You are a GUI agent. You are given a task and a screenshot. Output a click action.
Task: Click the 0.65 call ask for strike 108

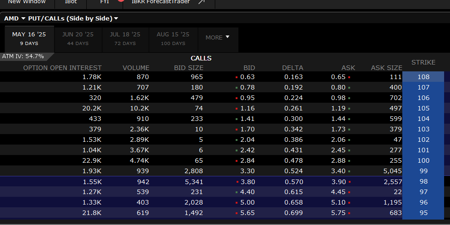[338, 77]
